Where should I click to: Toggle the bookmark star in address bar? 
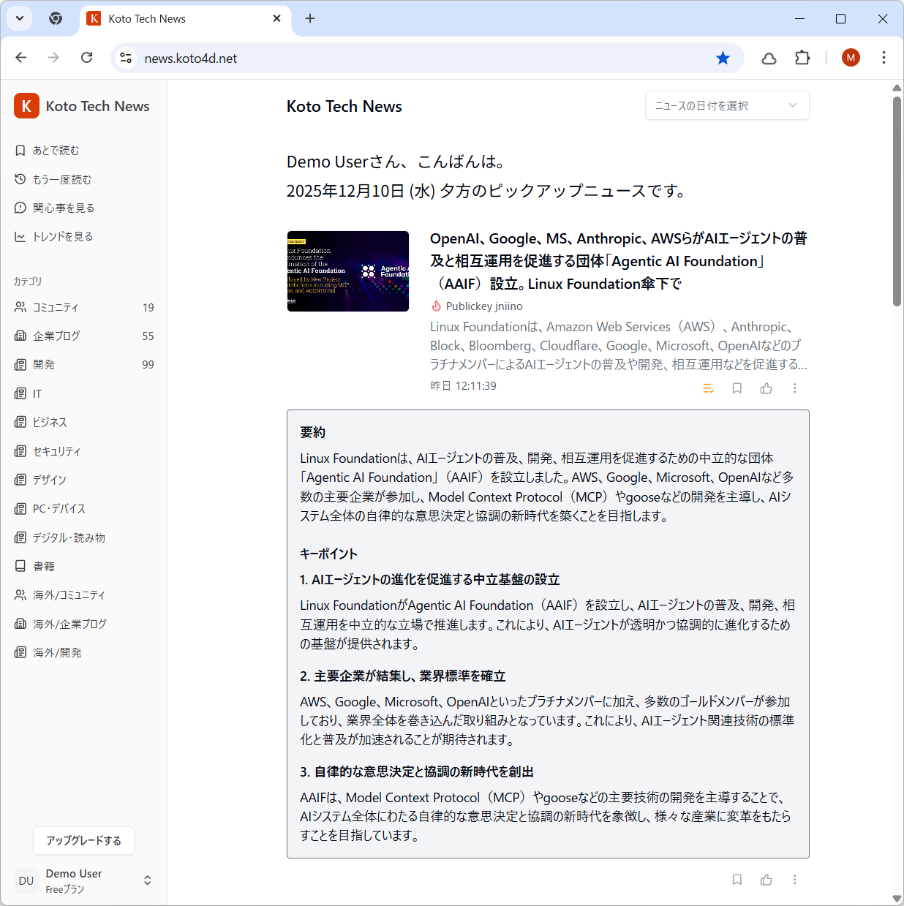(723, 58)
